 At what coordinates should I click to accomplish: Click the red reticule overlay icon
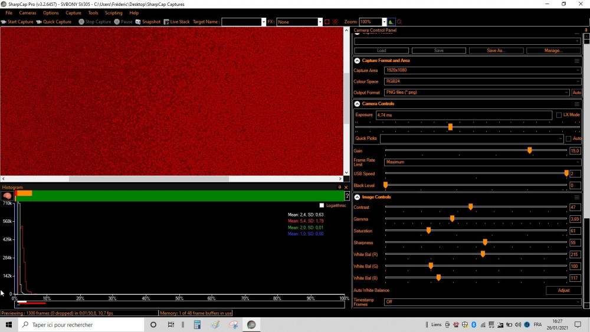pyautogui.click(x=335, y=22)
